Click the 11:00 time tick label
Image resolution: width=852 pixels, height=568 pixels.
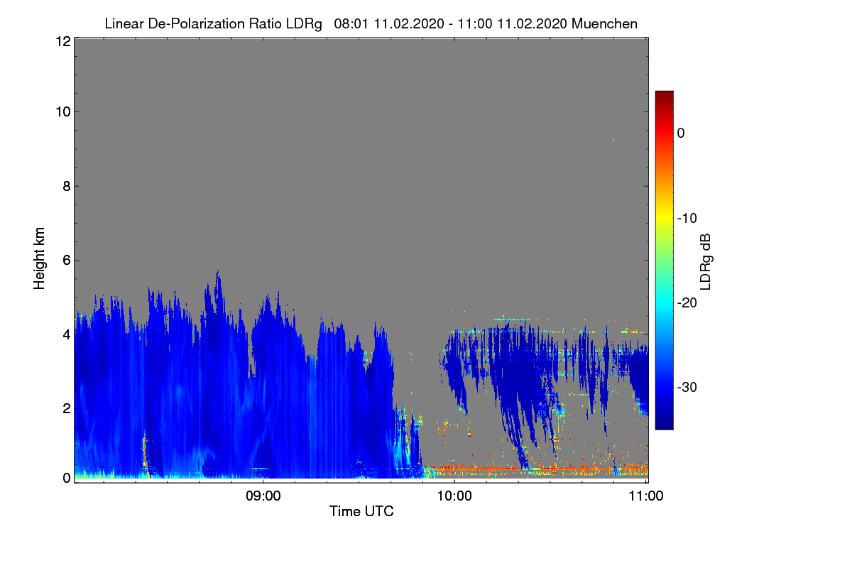645,497
